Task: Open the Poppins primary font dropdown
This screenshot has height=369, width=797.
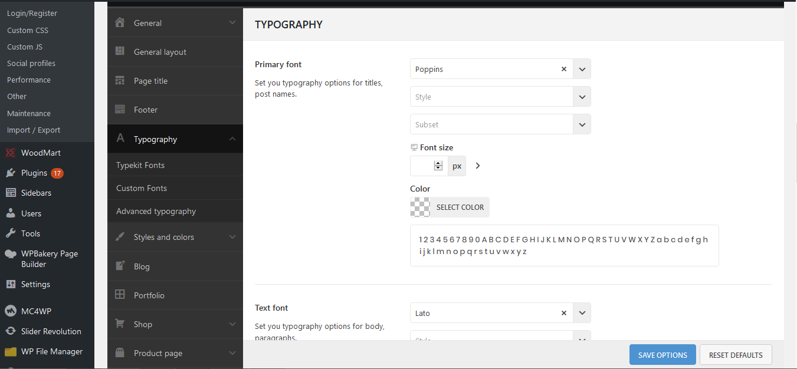Action: (x=582, y=69)
